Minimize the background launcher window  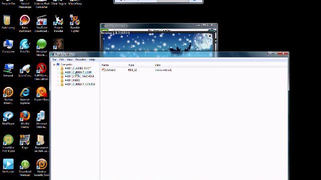[x=199, y=25]
